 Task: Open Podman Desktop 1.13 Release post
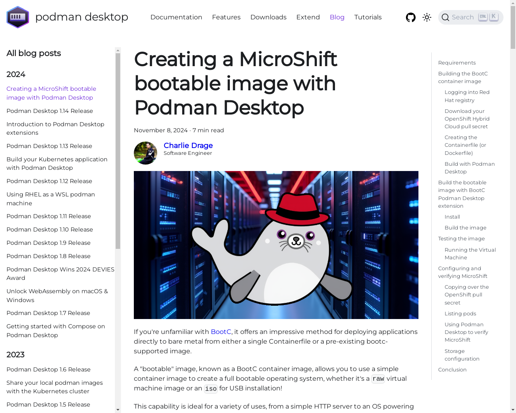[x=49, y=146]
